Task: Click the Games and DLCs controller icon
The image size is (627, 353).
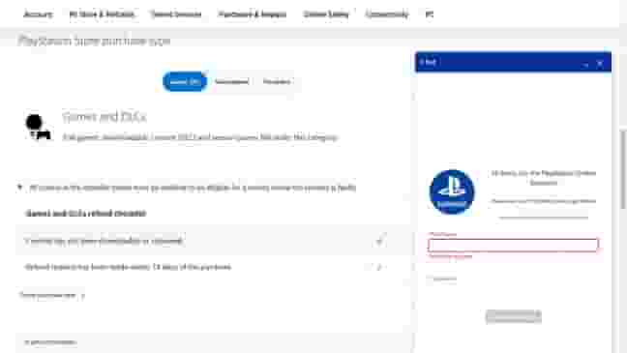Action: (x=38, y=127)
